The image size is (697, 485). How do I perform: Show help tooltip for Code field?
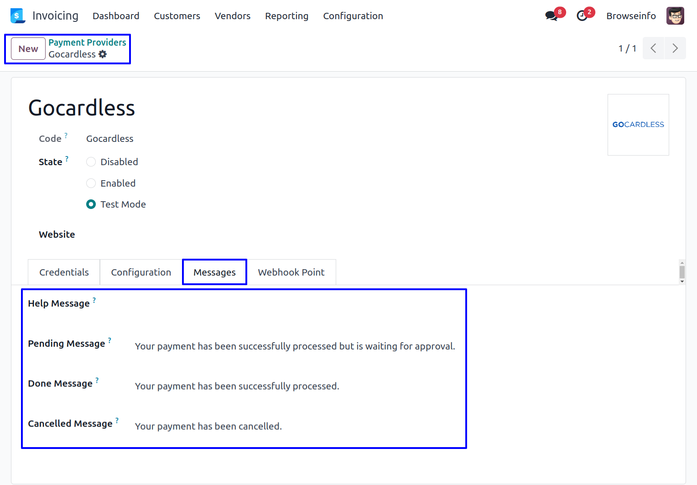tap(66, 136)
